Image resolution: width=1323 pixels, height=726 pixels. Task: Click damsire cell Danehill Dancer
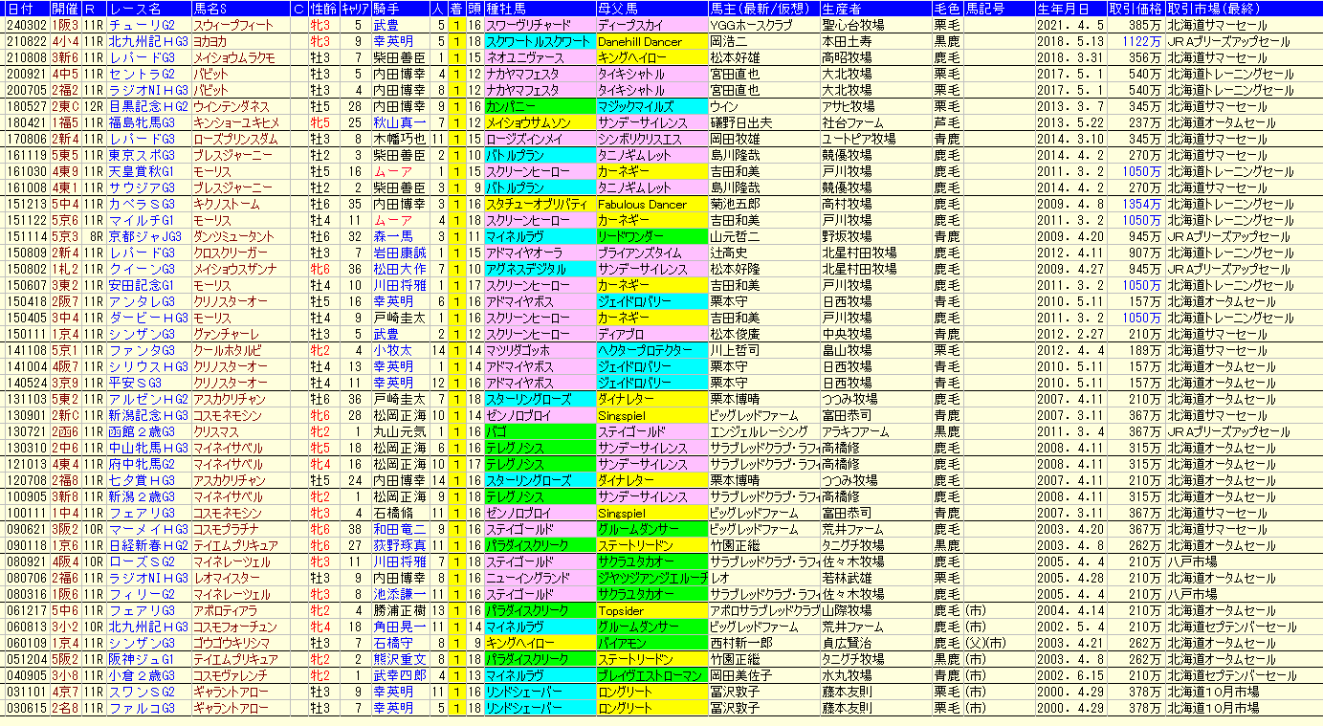click(x=650, y=42)
